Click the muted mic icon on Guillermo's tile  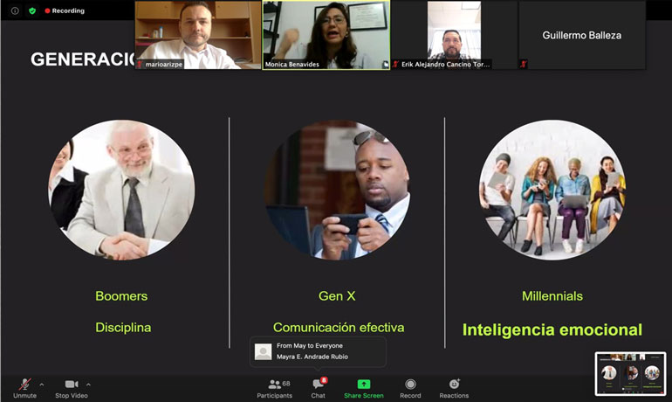coord(524,64)
